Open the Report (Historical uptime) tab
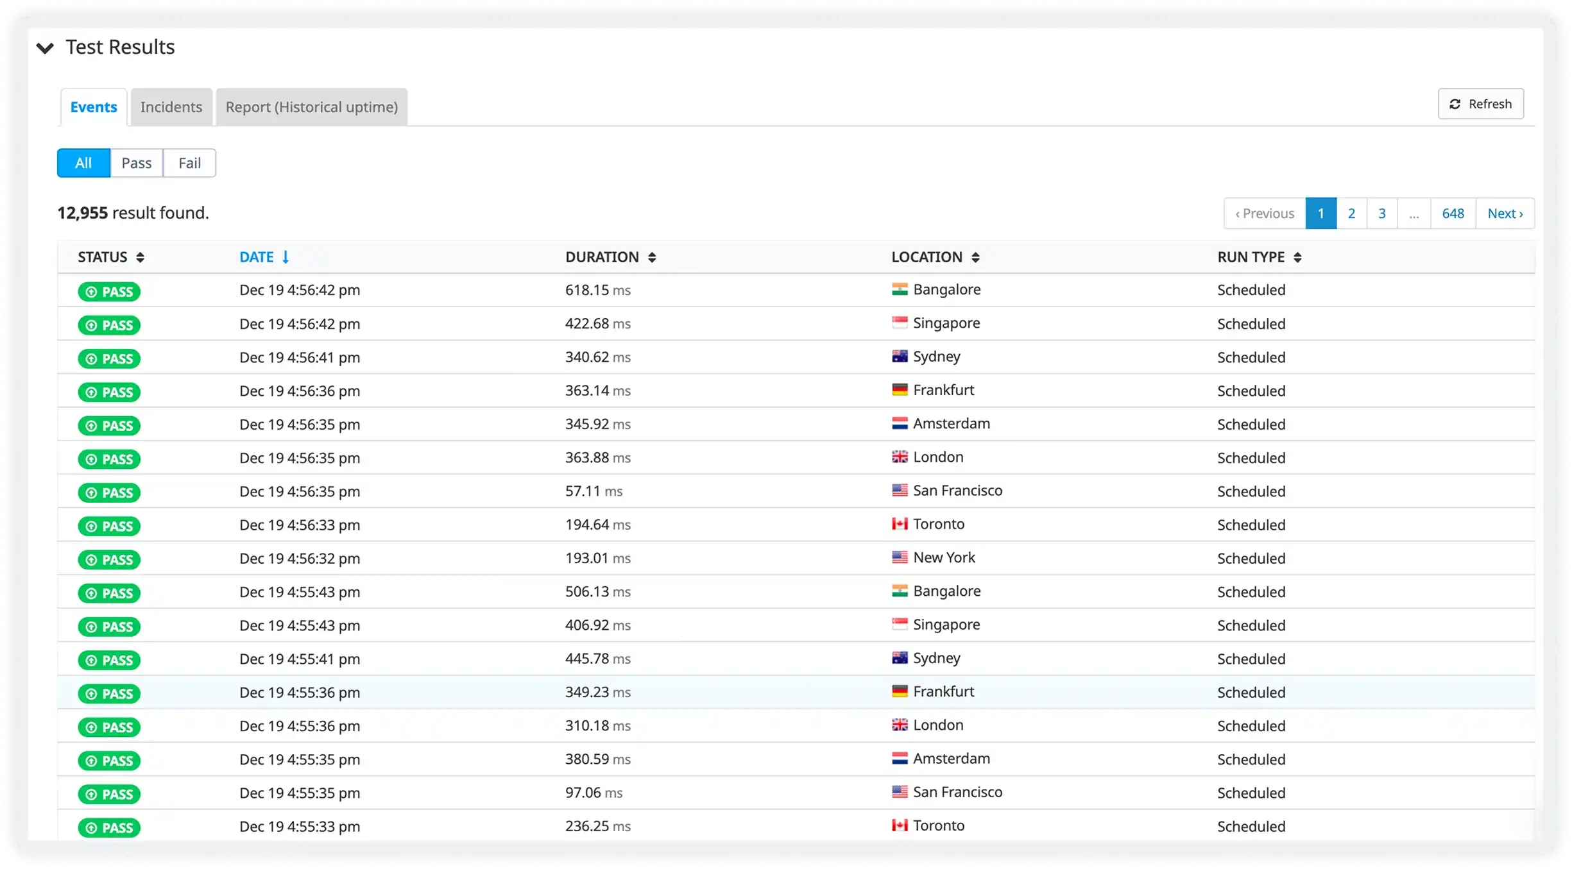The image size is (1572, 869). 311,106
